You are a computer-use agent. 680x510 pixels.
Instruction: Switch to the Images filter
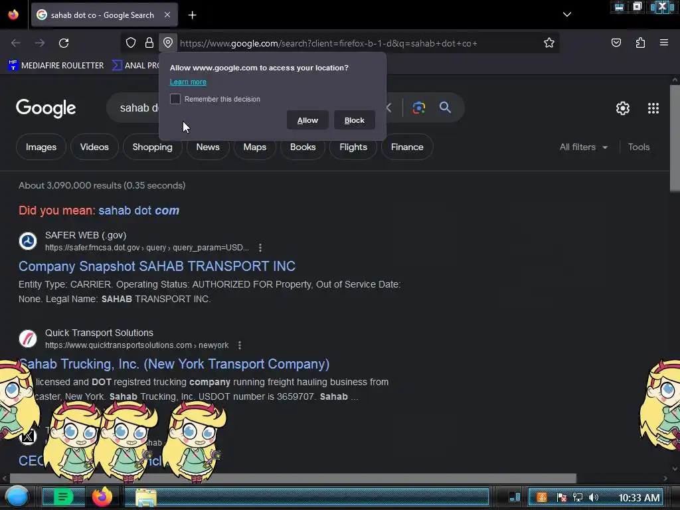(x=41, y=147)
